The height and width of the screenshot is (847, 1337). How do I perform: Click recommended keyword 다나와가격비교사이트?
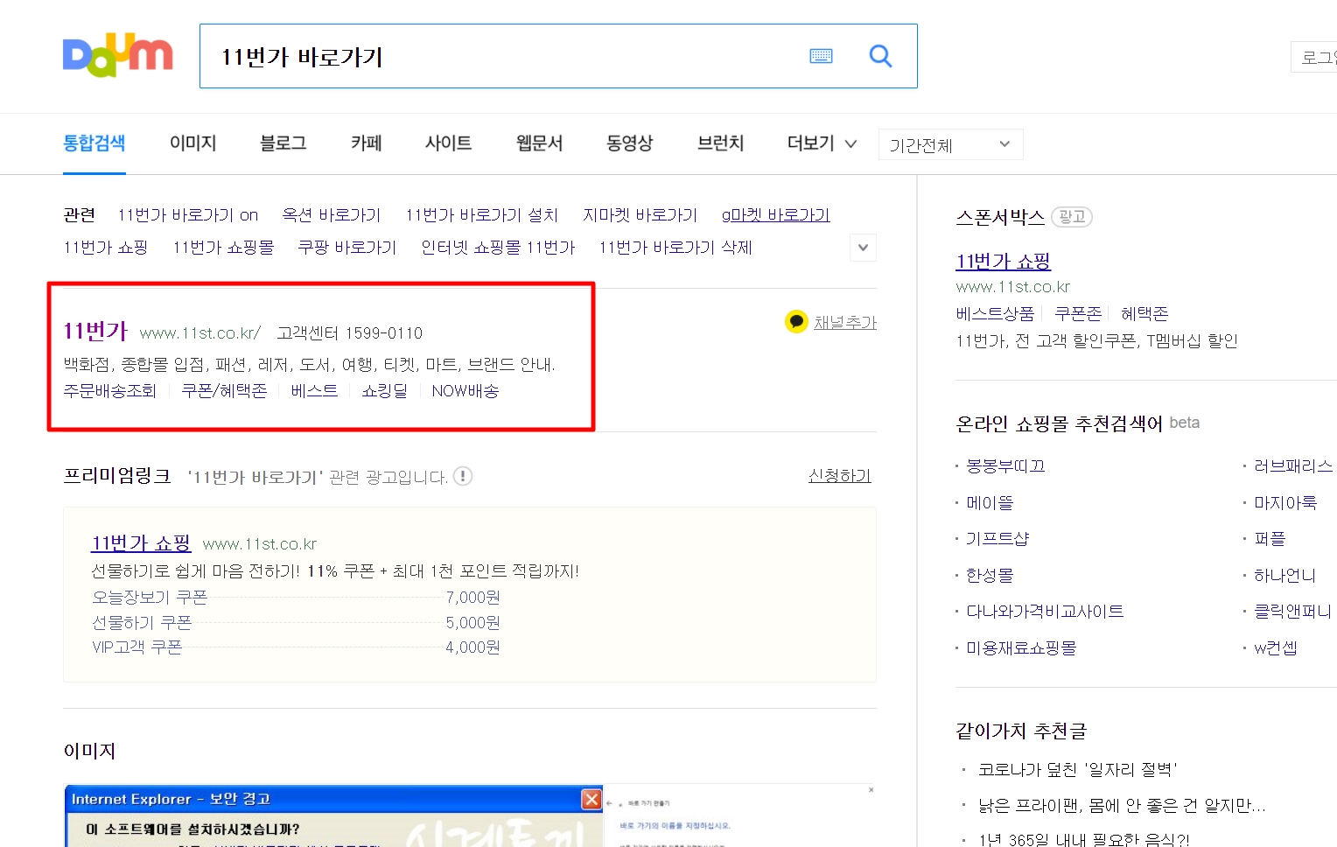[x=1045, y=611]
